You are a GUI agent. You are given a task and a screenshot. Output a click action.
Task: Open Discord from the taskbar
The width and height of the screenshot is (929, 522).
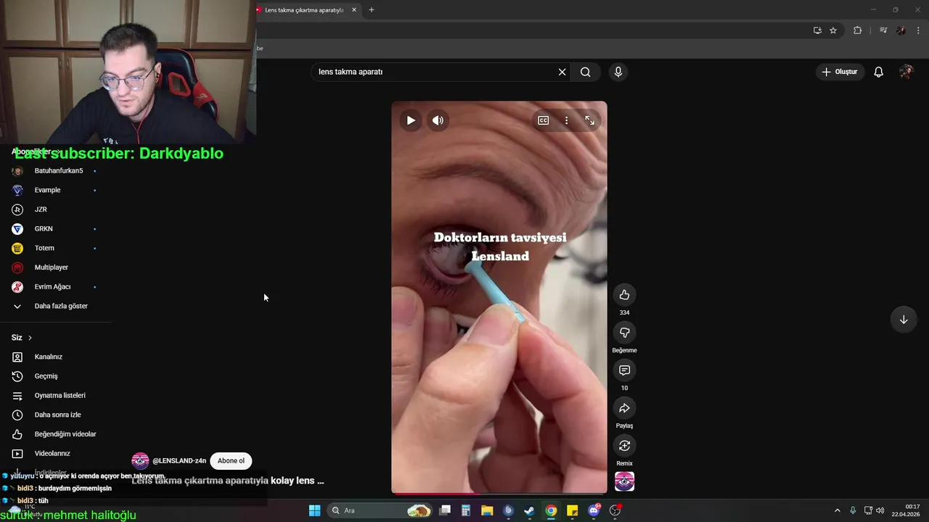click(594, 510)
